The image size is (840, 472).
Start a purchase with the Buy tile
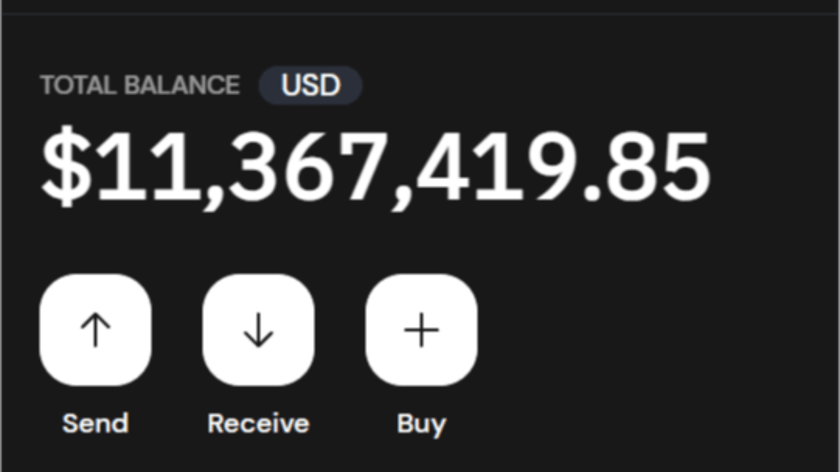[x=421, y=330]
